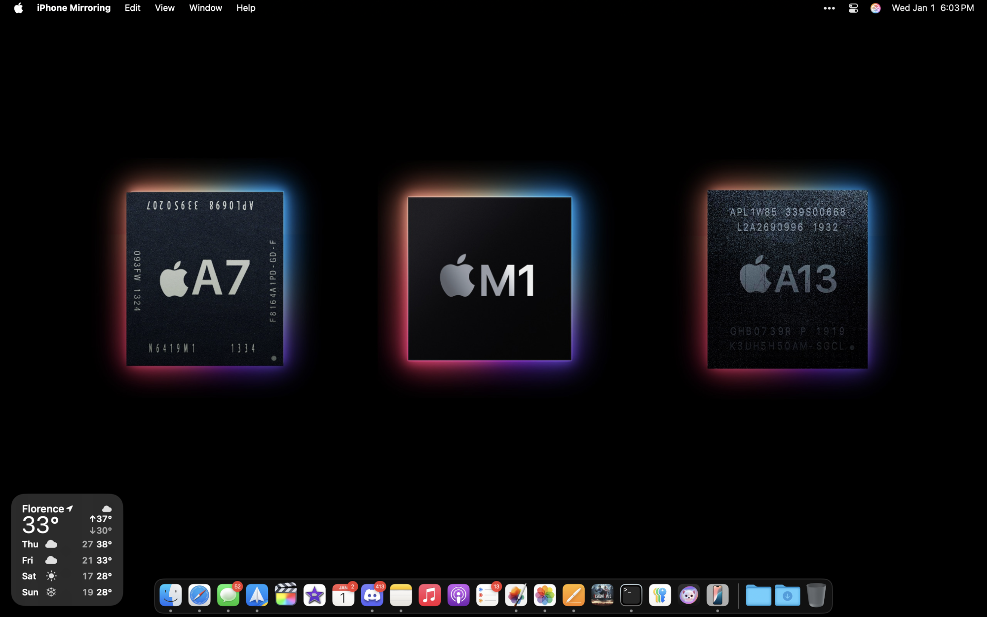Open Pixelmator Pro from the dock

(x=516, y=595)
